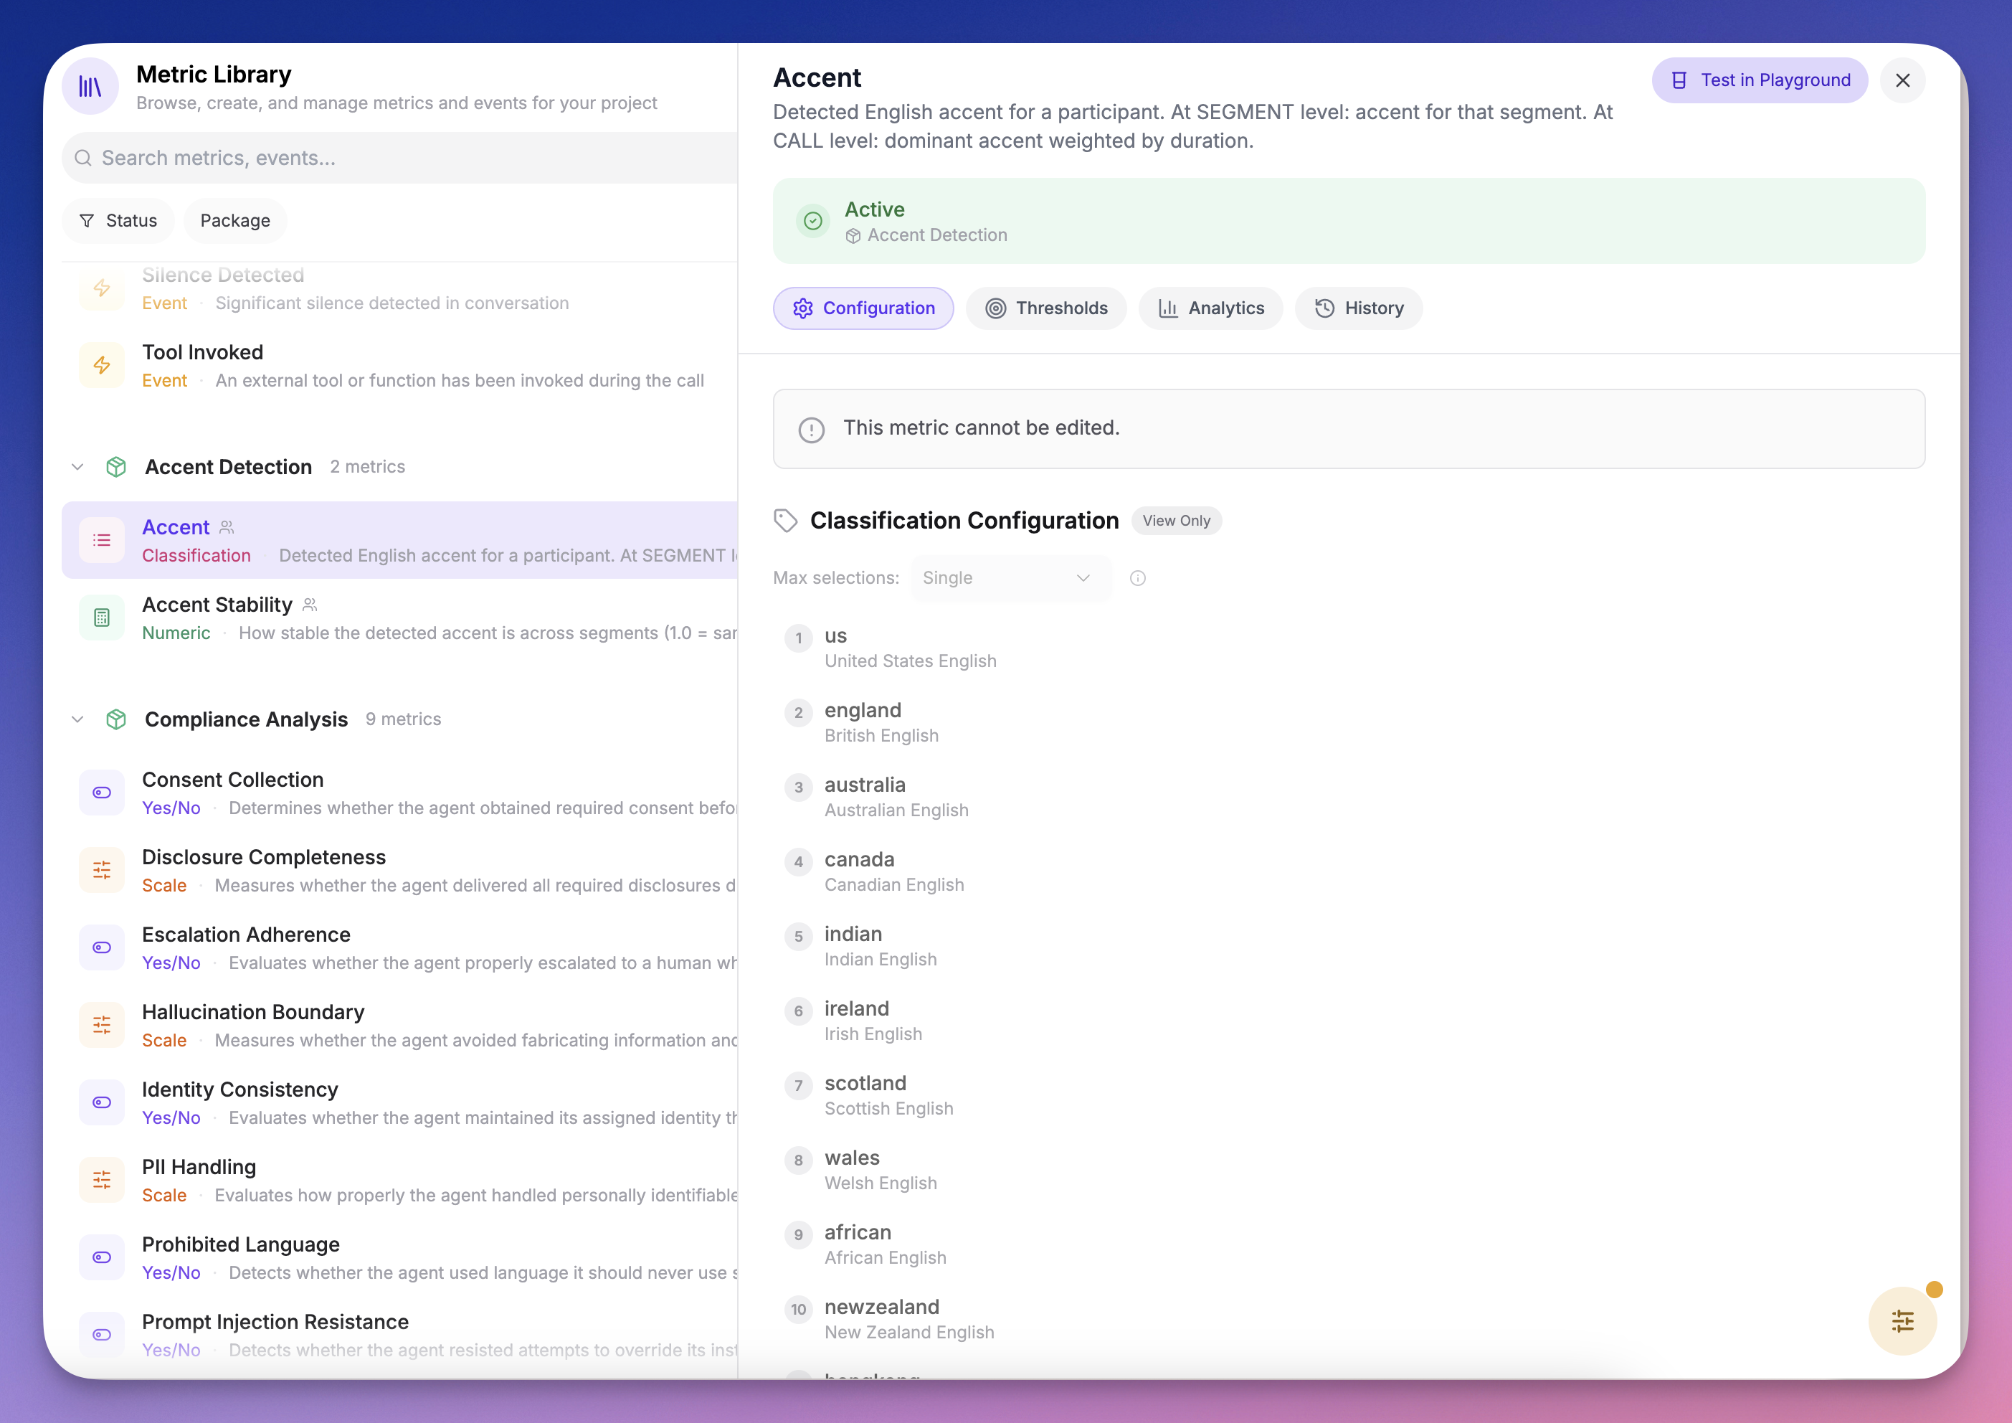Click the tag icon beside Classification Configuration

click(x=785, y=521)
